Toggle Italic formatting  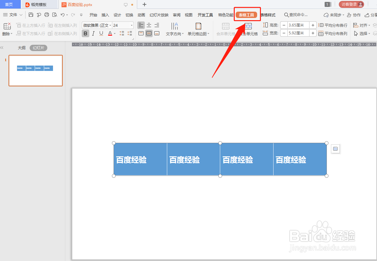coord(93,33)
